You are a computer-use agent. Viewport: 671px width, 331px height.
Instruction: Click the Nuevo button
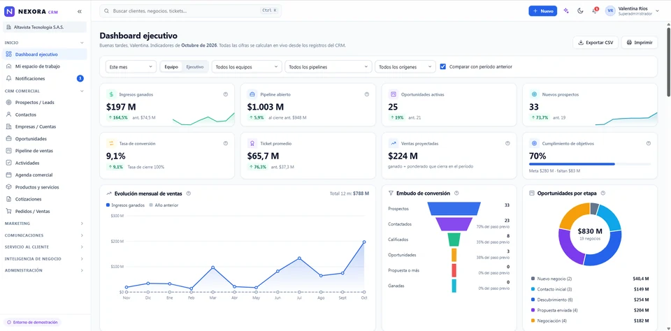click(x=542, y=11)
